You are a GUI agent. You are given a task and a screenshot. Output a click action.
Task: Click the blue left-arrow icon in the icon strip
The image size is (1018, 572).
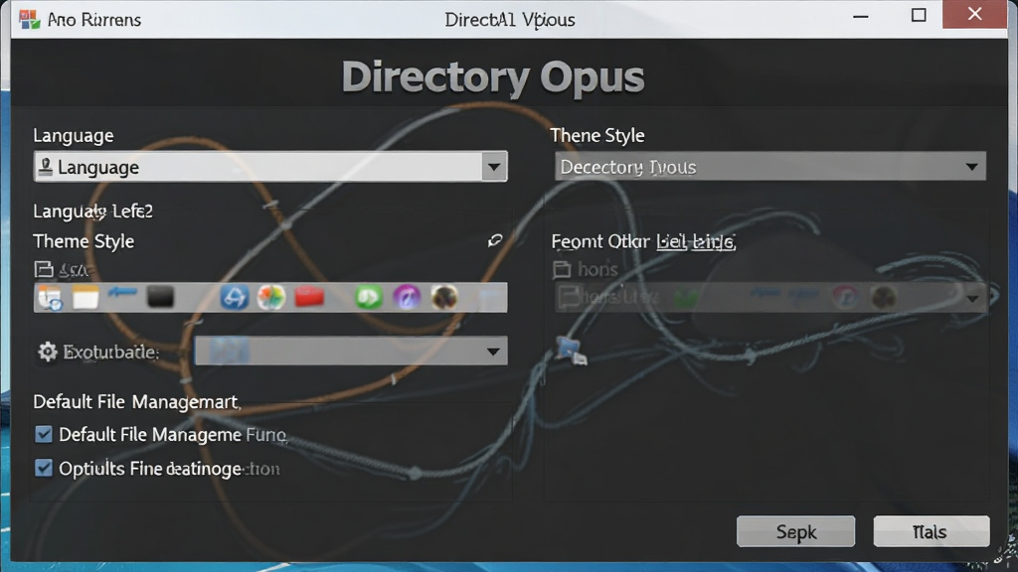[x=122, y=293]
